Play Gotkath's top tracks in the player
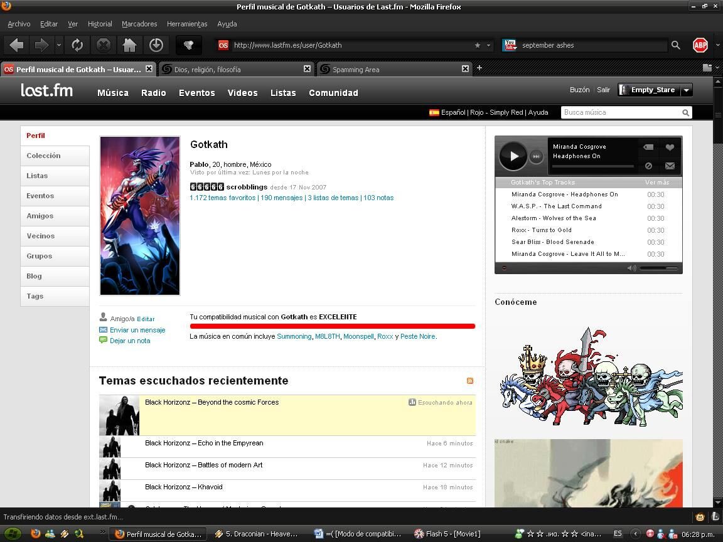This screenshot has height=542, width=723. tap(513, 156)
